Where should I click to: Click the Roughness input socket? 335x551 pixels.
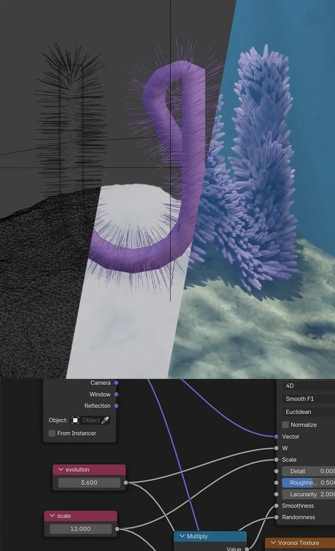coord(276,483)
